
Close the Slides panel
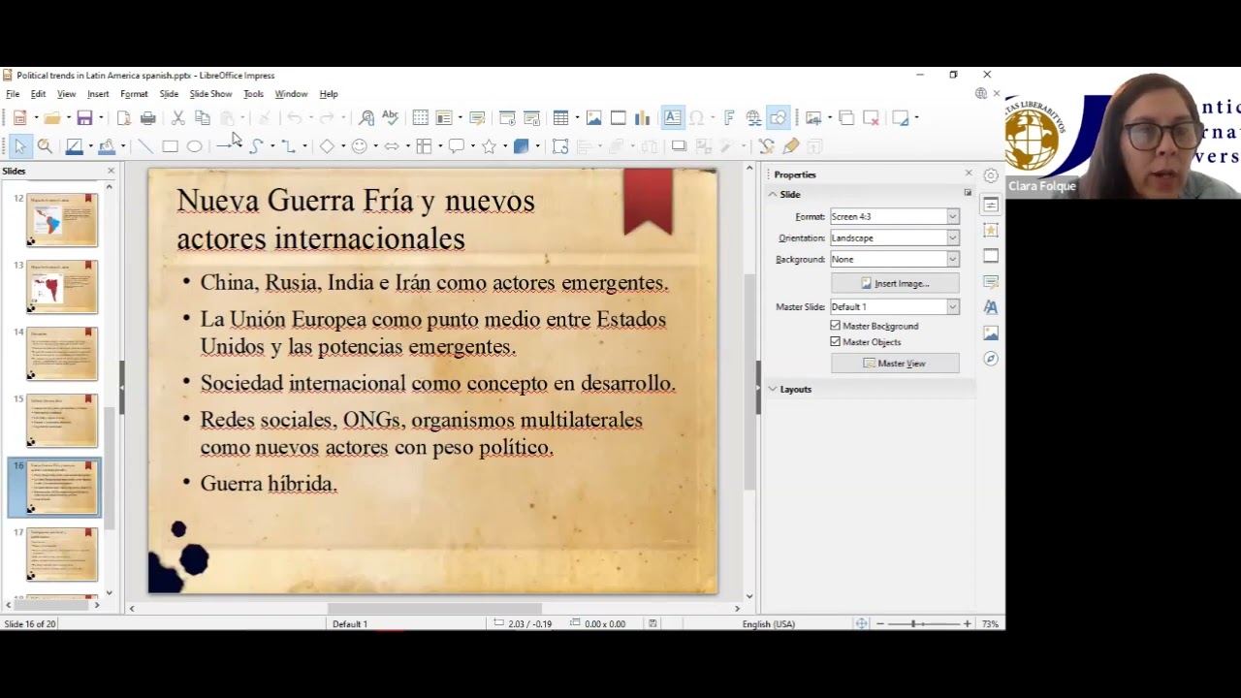click(111, 171)
